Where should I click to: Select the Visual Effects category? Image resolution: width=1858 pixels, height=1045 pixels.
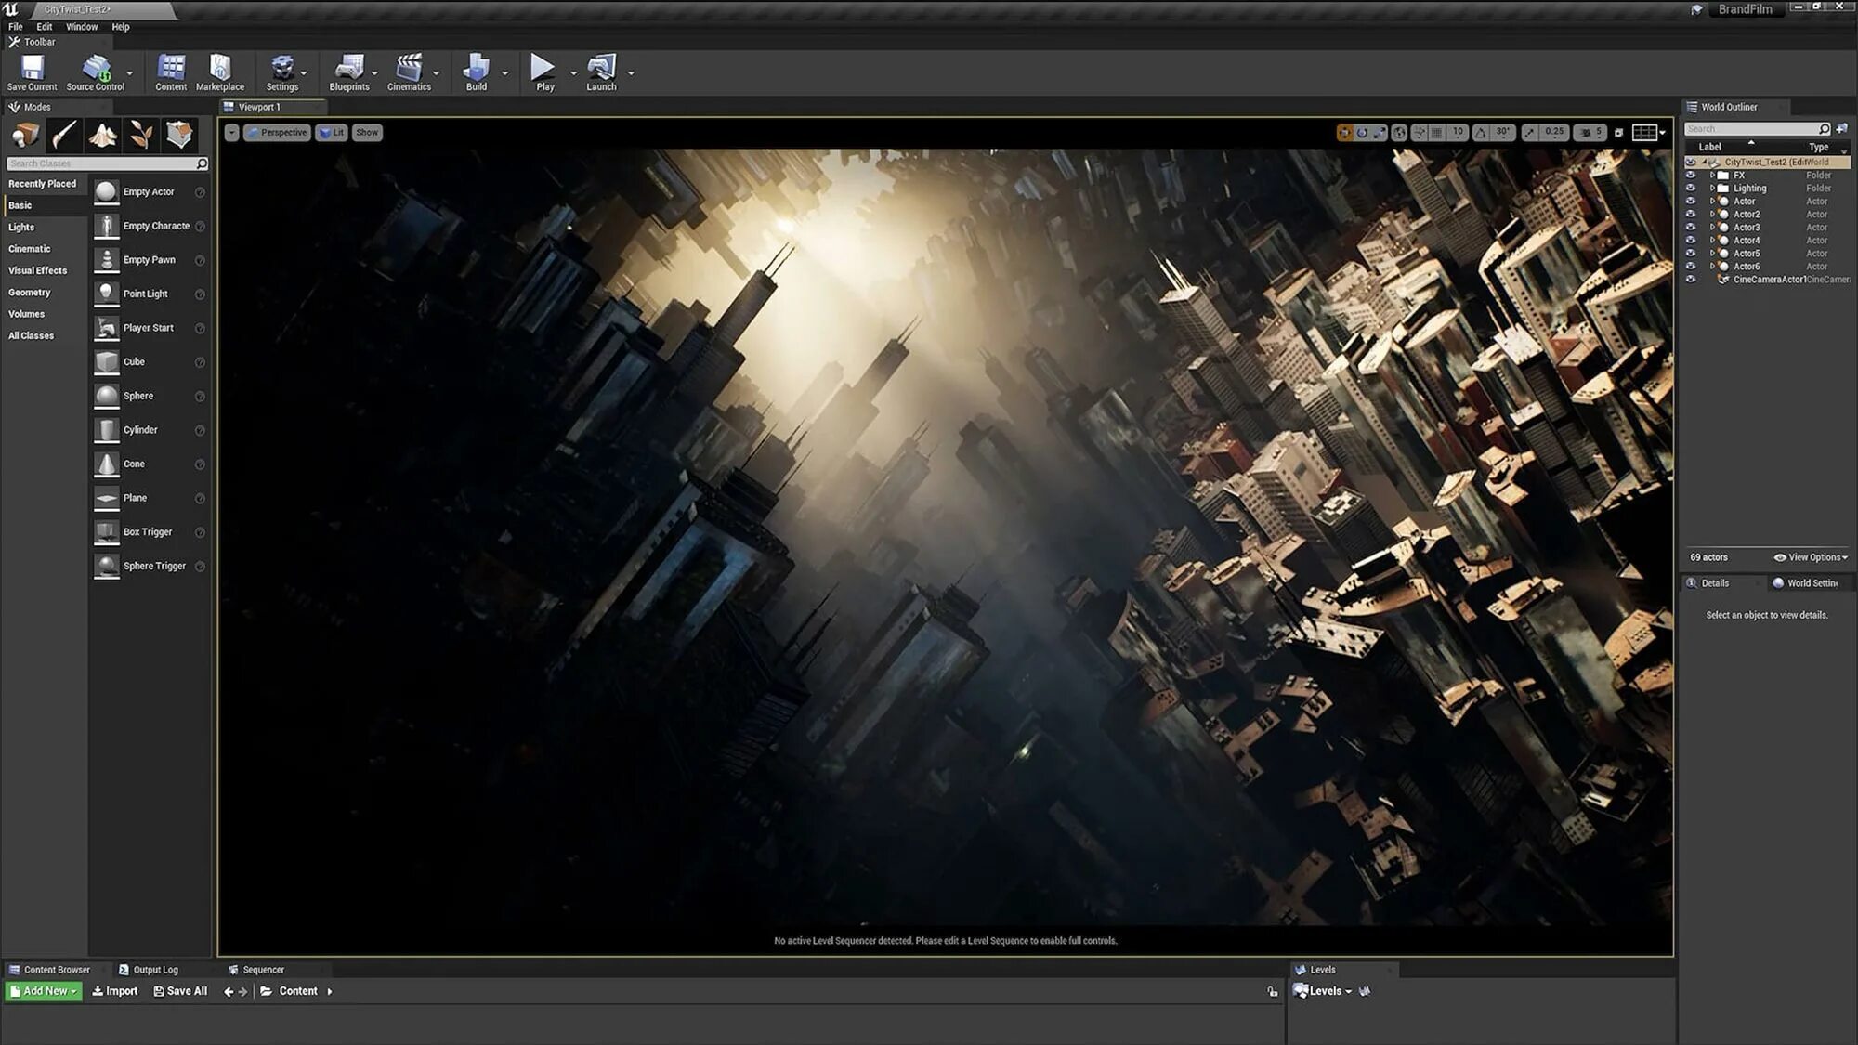click(37, 270)
